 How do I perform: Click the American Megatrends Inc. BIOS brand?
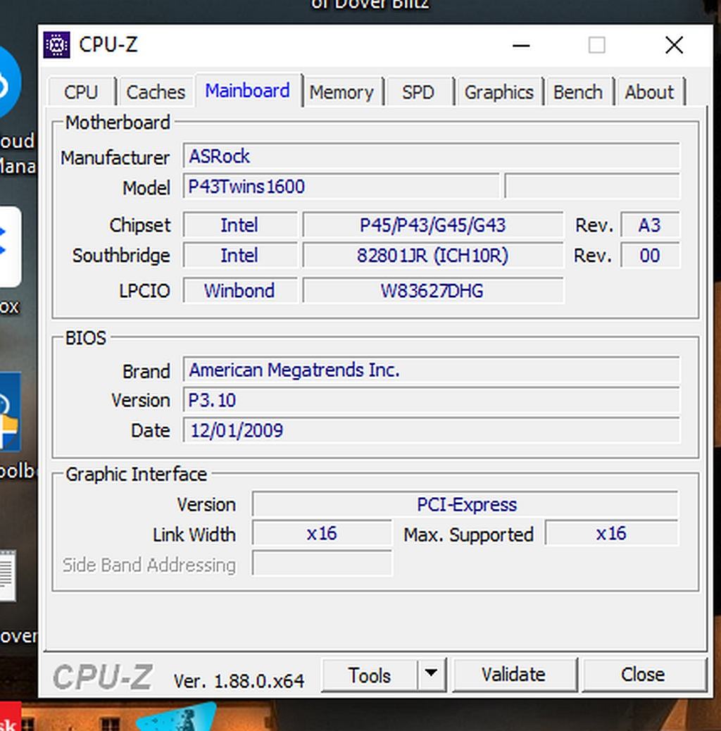click(431, 370)
